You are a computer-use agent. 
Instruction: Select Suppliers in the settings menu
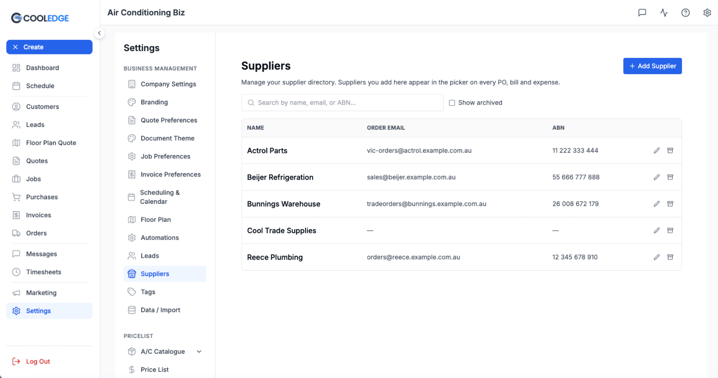pyautogui.click(x=165, y=274)
